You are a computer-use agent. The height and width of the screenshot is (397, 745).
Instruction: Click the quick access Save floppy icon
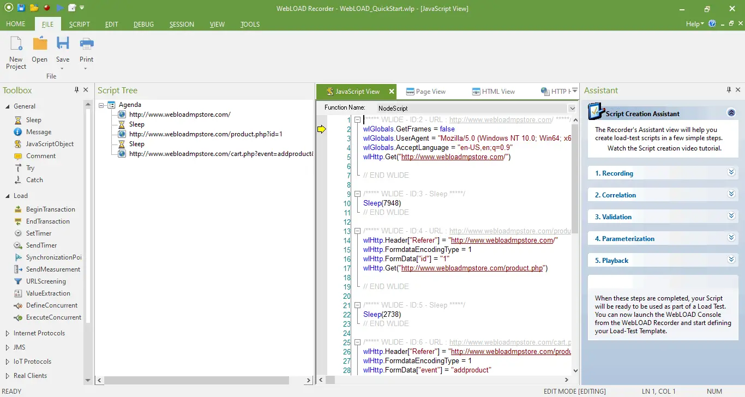[21, 8]
